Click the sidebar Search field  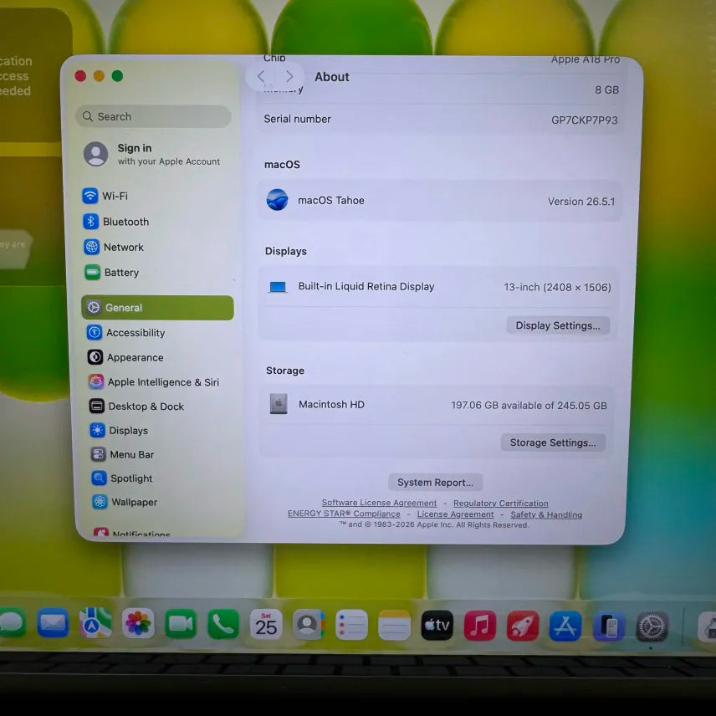pyautogui.click(x=153, y=116)
